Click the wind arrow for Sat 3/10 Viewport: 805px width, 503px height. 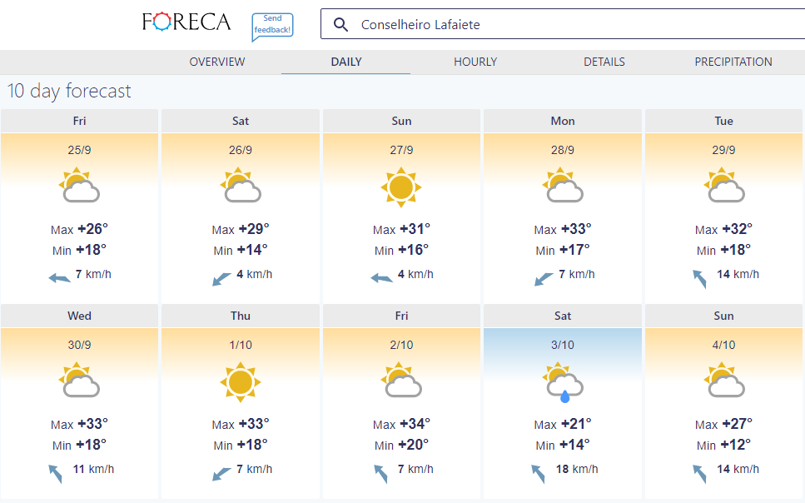pos(539,473)
